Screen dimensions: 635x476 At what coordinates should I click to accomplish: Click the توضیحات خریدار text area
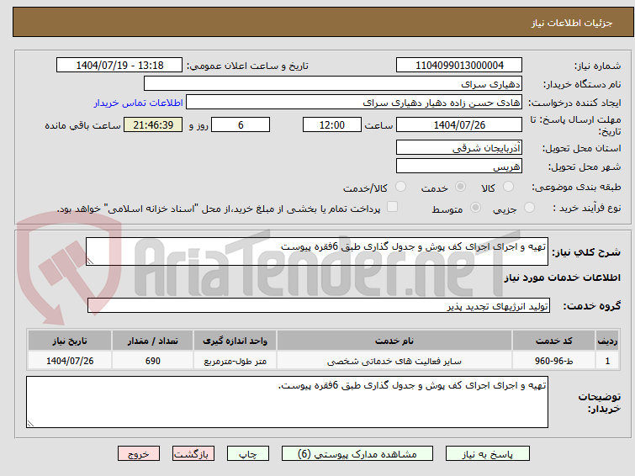(x=287, y=402)
